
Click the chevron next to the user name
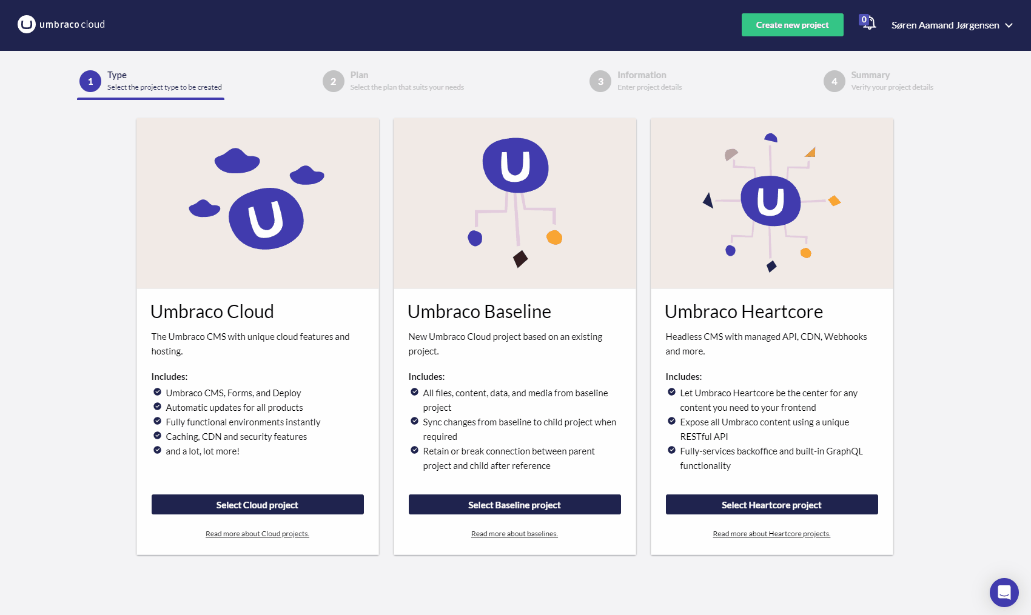1009,25
